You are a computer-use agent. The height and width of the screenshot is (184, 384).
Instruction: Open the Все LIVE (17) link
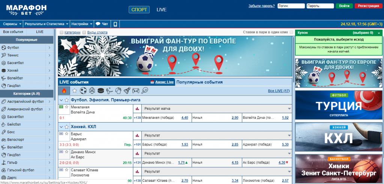[x=279, y=91]
